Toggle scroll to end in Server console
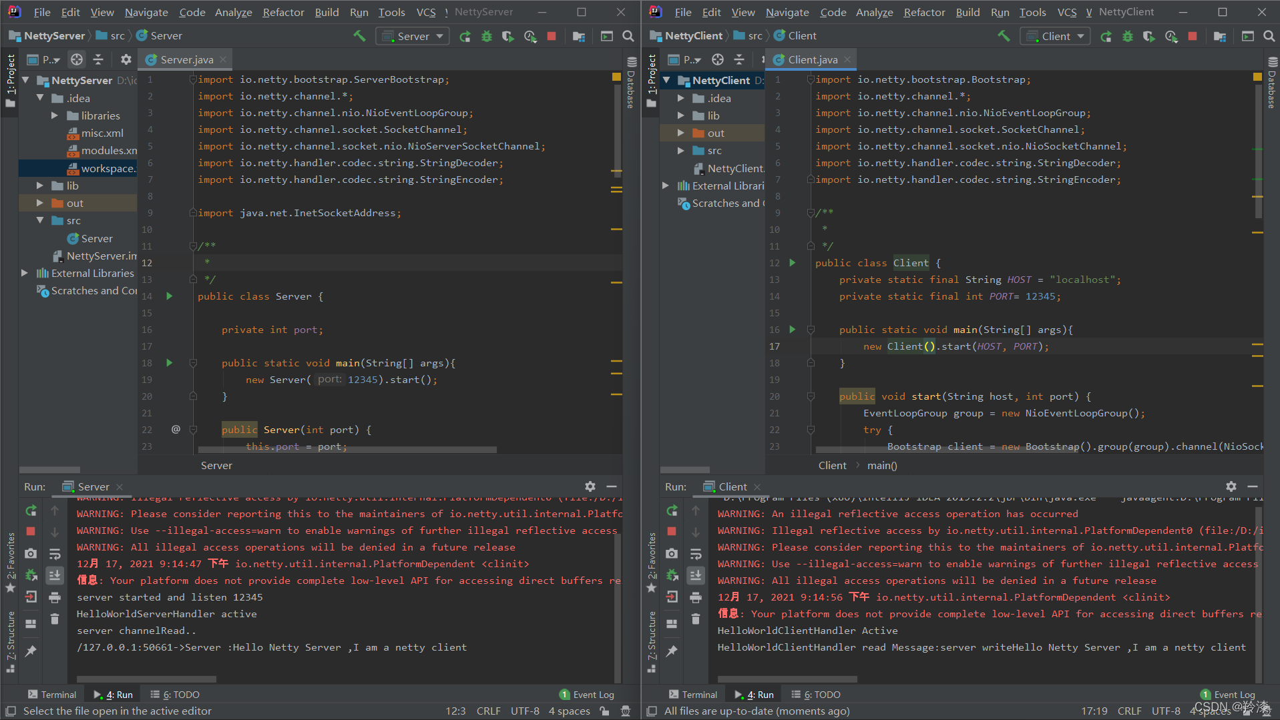This screenshot has width=1280, height=720. (55, 575)
